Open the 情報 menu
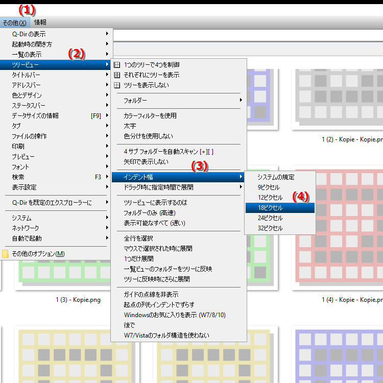This screenshot has width=383, height=383. [40, 22]
